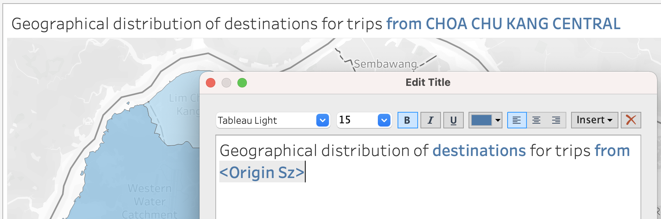Right-align the title text
The height and width of the screenshot is (219, 661).
point(556,120)
